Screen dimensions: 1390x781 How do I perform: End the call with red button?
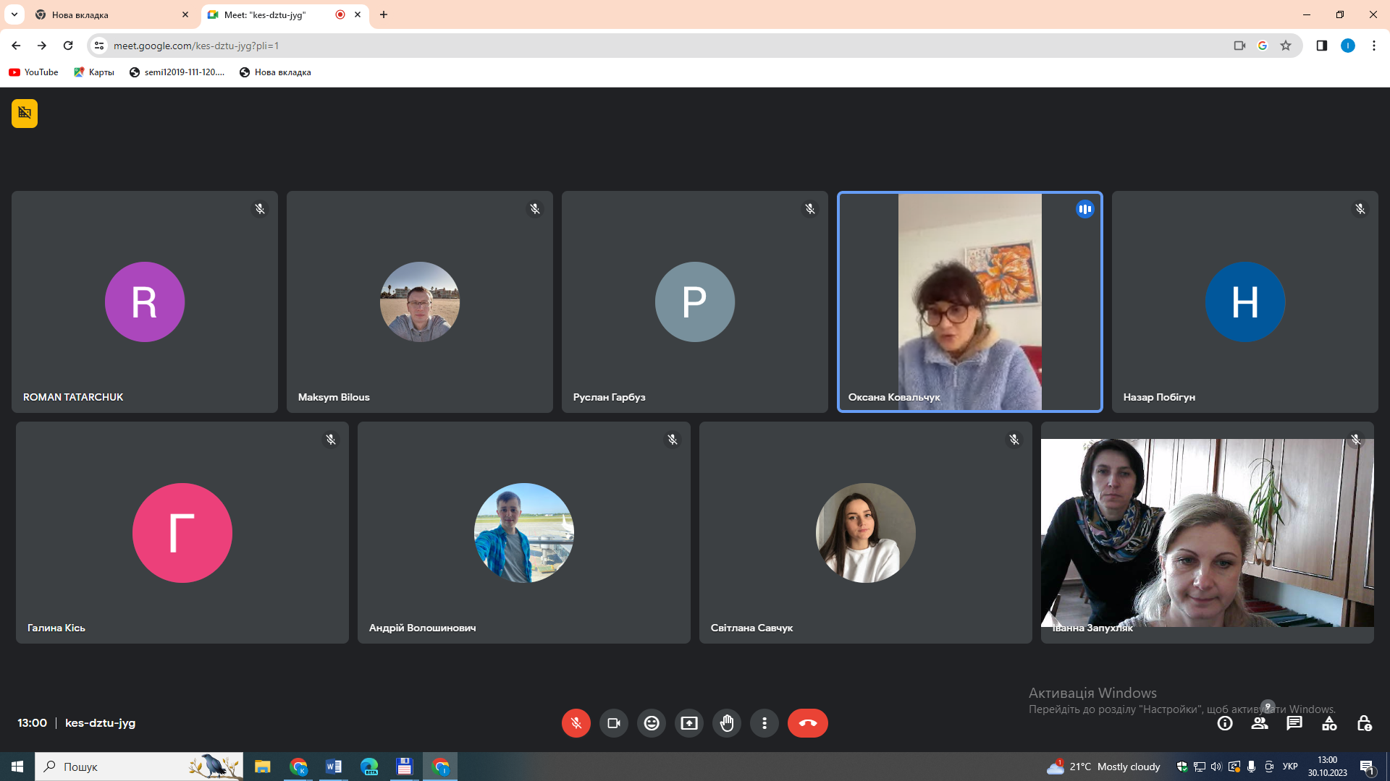(x=806, y=723)
